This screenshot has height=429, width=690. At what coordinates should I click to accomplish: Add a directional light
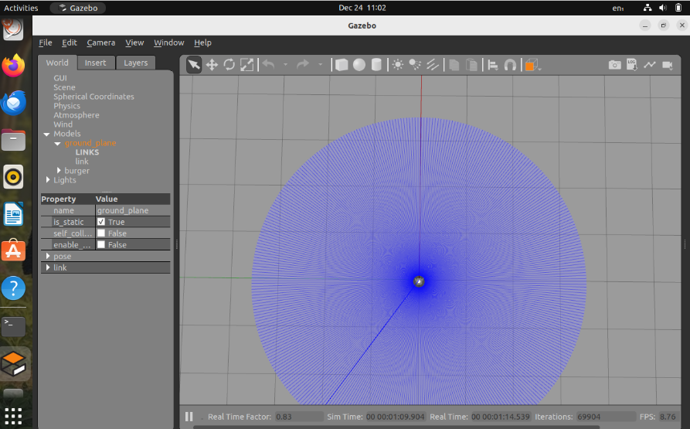[433, 65]
